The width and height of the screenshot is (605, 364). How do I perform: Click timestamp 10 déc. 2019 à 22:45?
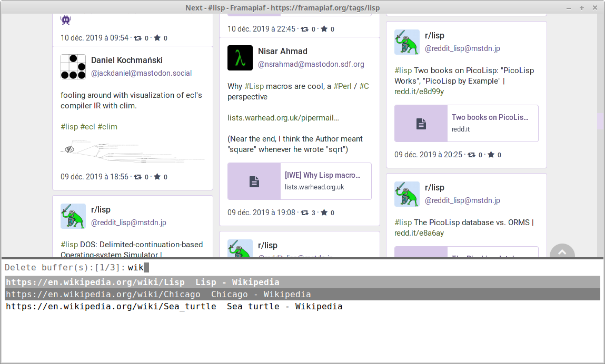261,29
